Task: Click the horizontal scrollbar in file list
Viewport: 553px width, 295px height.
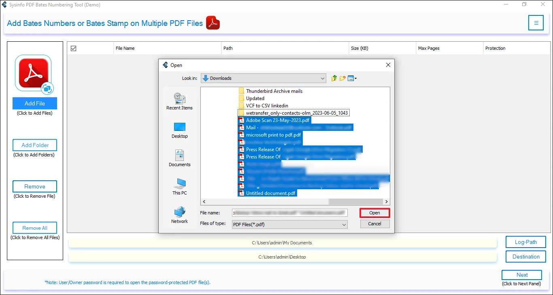Action: 283,201
